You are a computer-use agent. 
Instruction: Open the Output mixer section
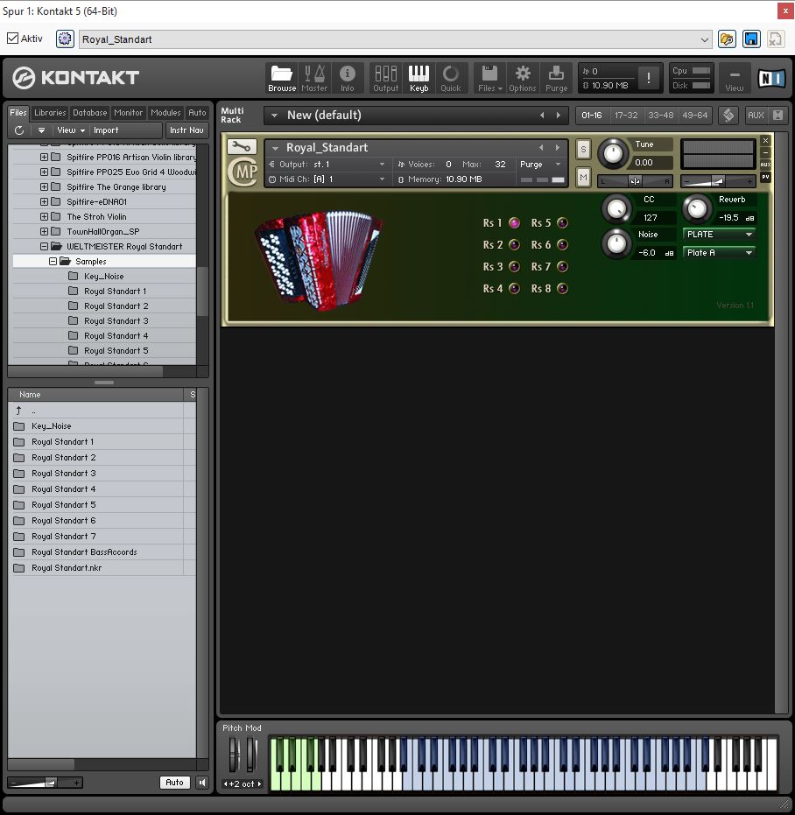tap(386, 79)
